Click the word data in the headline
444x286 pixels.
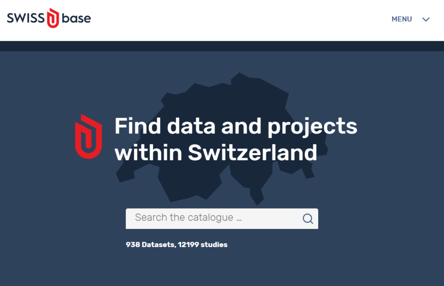[191, 126]
